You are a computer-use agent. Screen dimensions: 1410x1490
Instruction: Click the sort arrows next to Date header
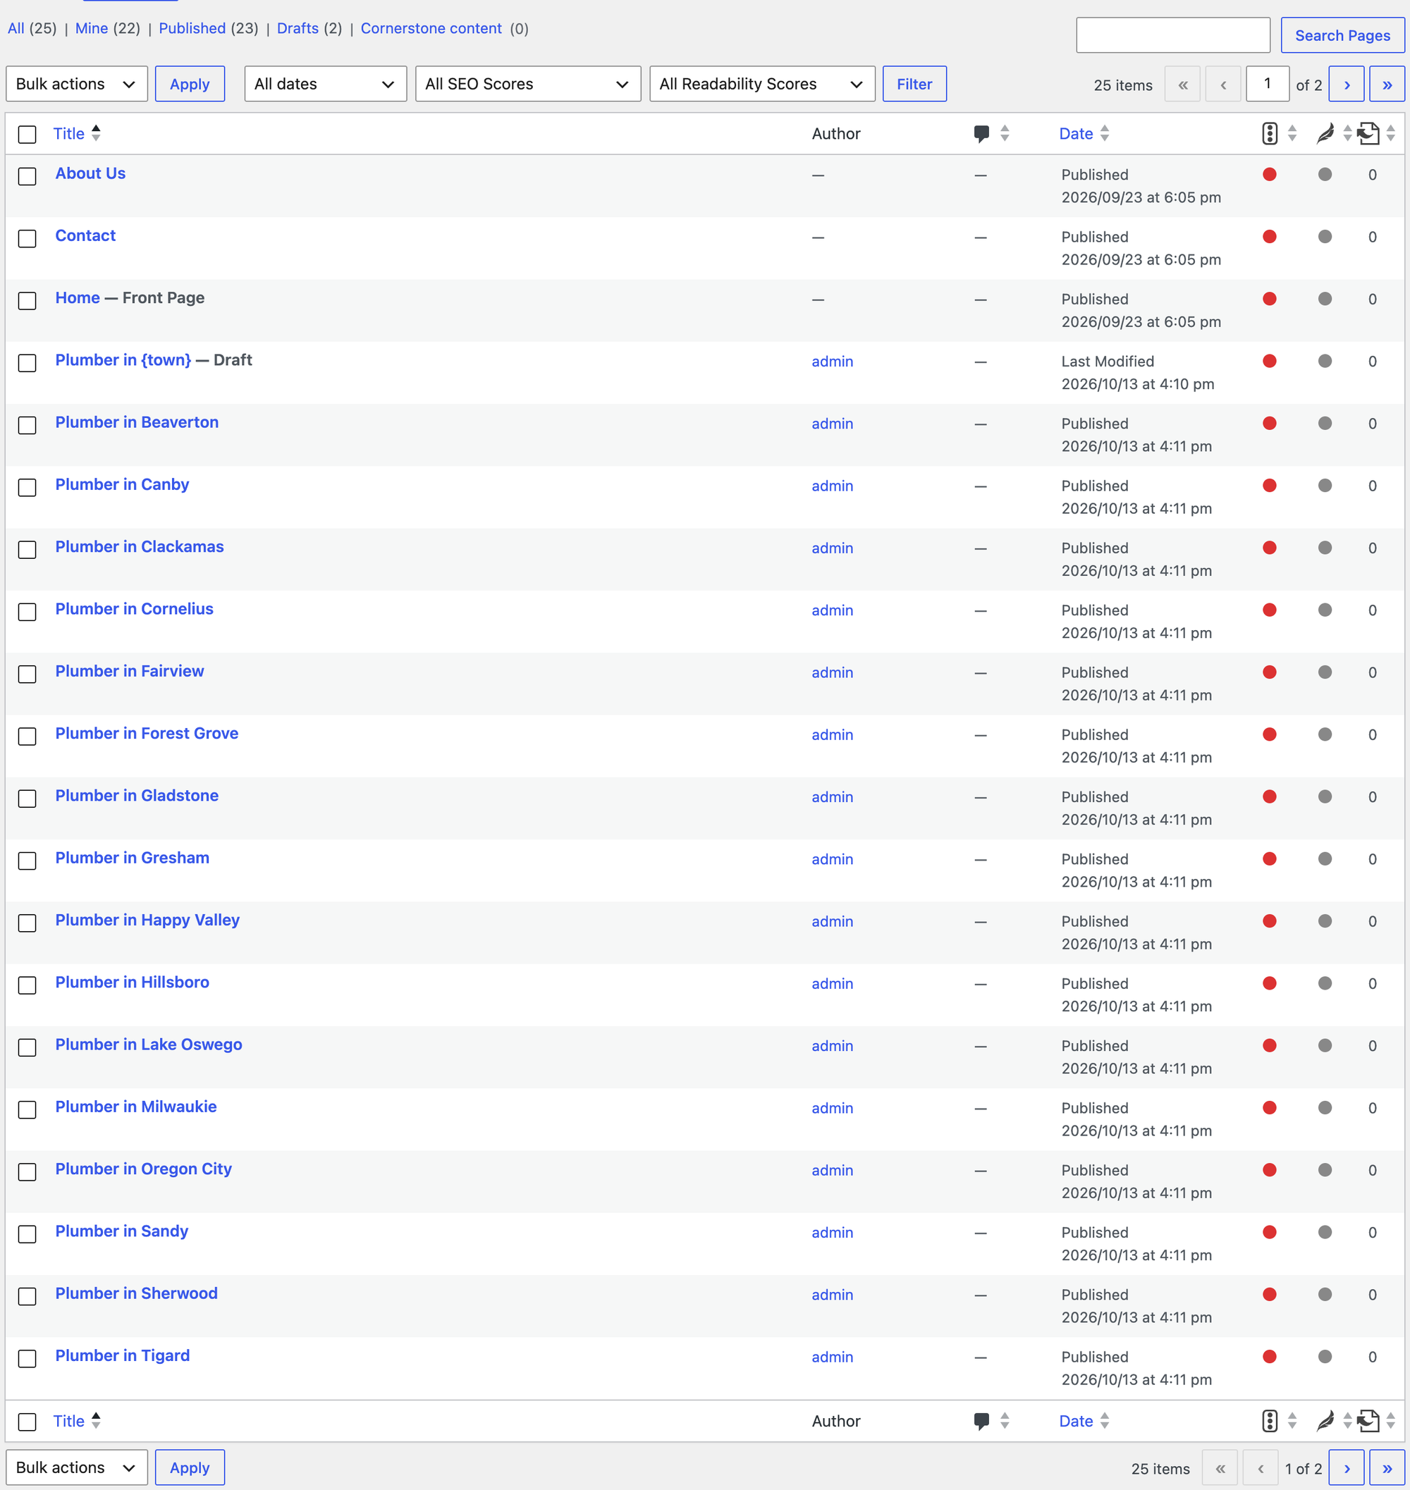tap(1104, 133)
